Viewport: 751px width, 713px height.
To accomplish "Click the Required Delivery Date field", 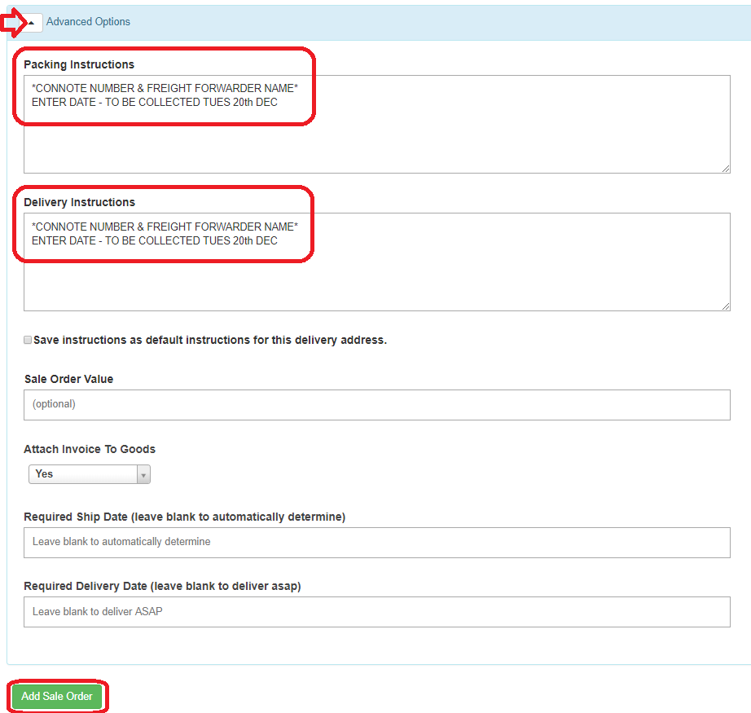I will point(377,612).
